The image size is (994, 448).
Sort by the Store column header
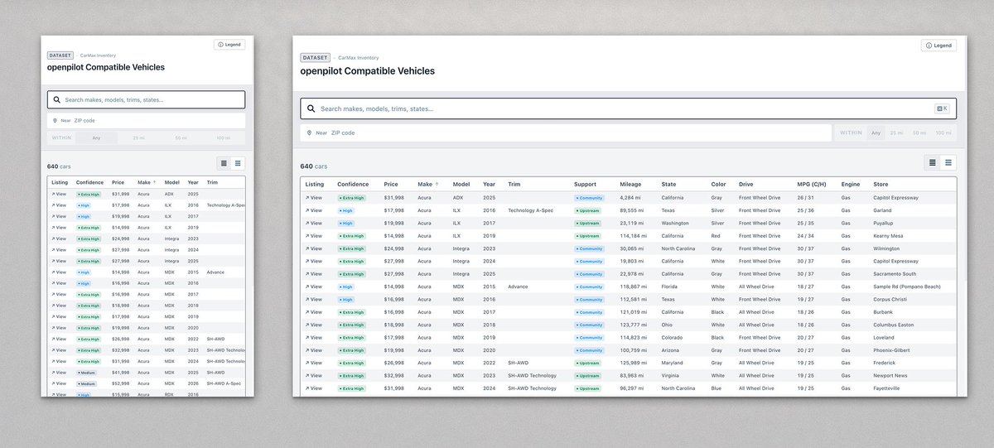coord(881,184)
